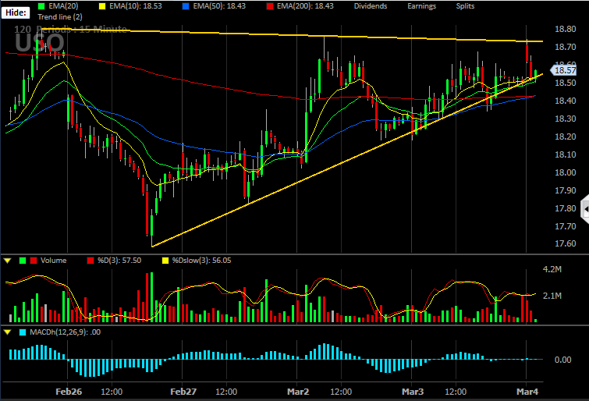The height and width of the screenshot is (401, 589).
Task: Click the Feb27 date label on axis
Action: click(x=183, y=392)
